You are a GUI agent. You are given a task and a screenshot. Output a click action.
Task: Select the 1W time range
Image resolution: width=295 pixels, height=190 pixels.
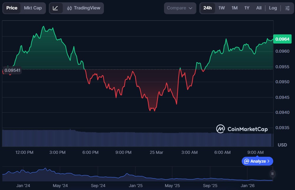click(221, 8)
